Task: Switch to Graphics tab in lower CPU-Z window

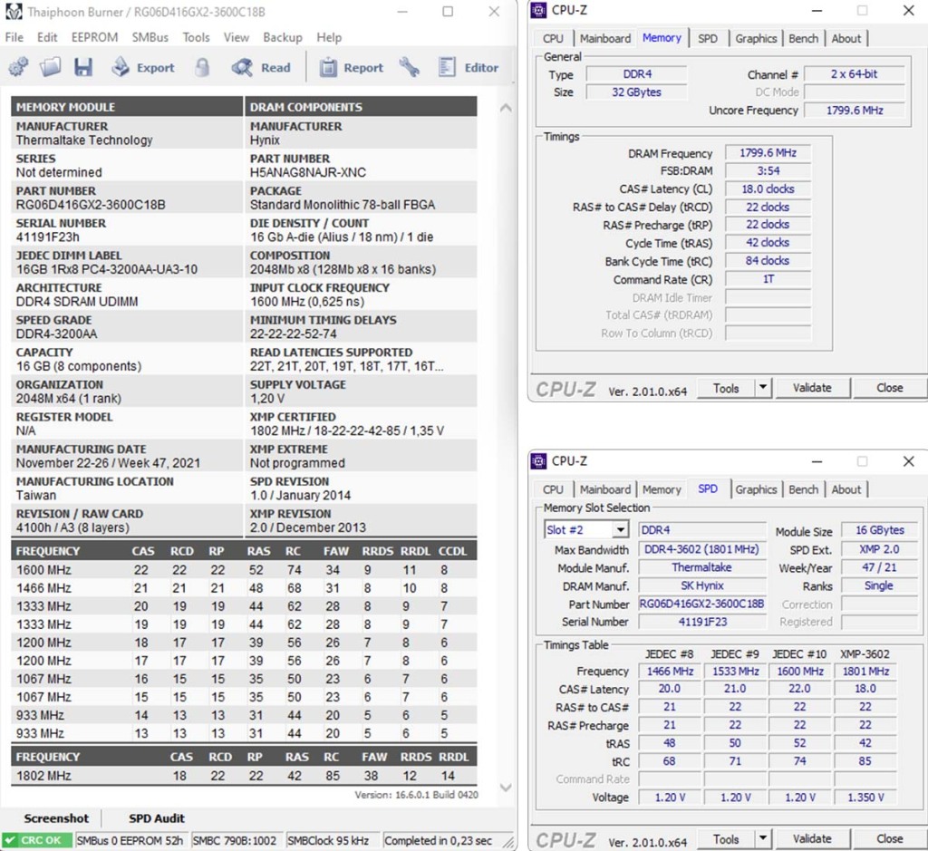Action: tap(756, 489)
